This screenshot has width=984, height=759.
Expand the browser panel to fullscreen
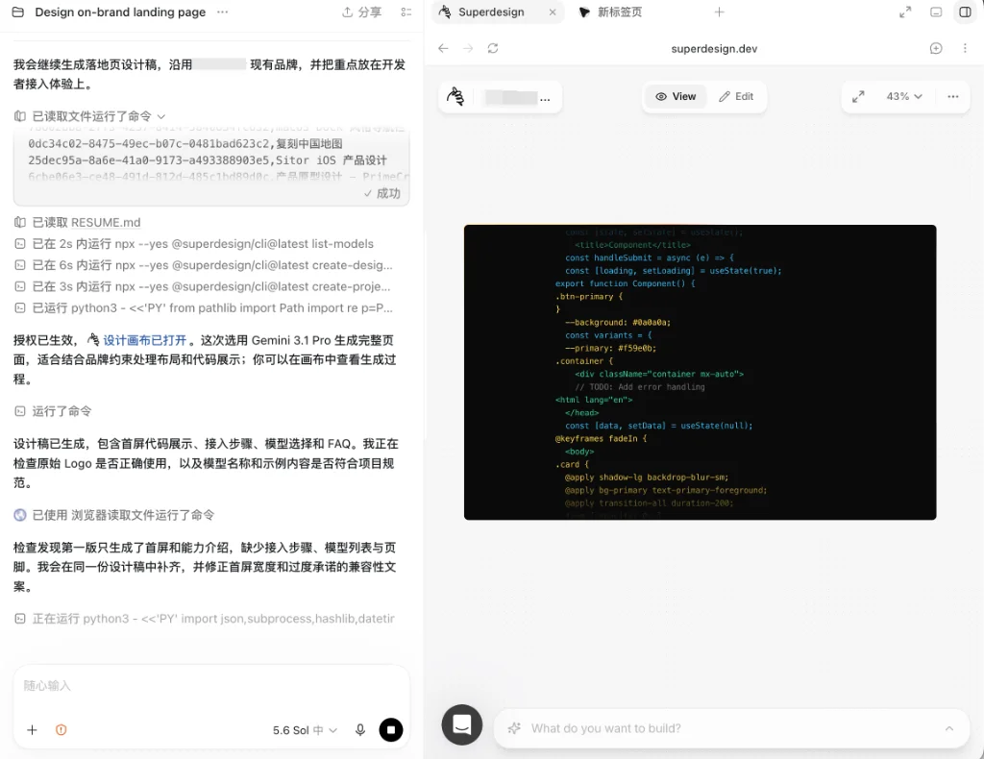[x=905, y=12]
